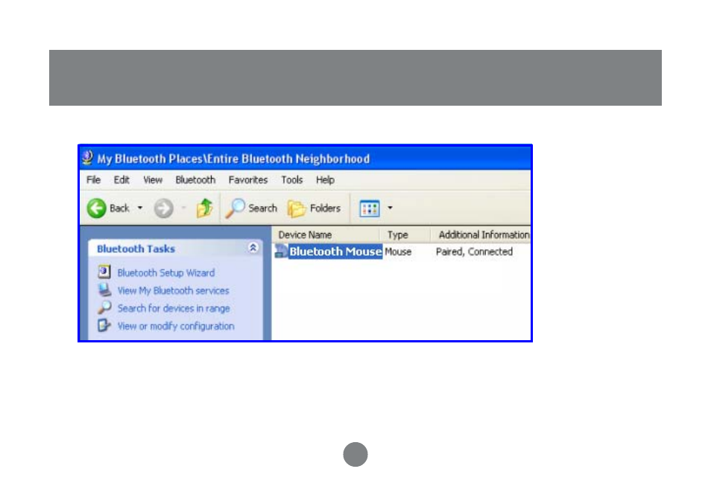The image size is (711, 495).
Task: Click the Views grid icon
Action: (x=370, y=208)
